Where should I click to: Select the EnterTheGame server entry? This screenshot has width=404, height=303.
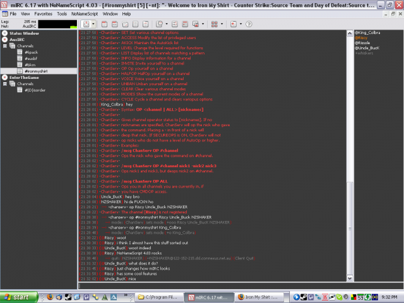(24, 78)
